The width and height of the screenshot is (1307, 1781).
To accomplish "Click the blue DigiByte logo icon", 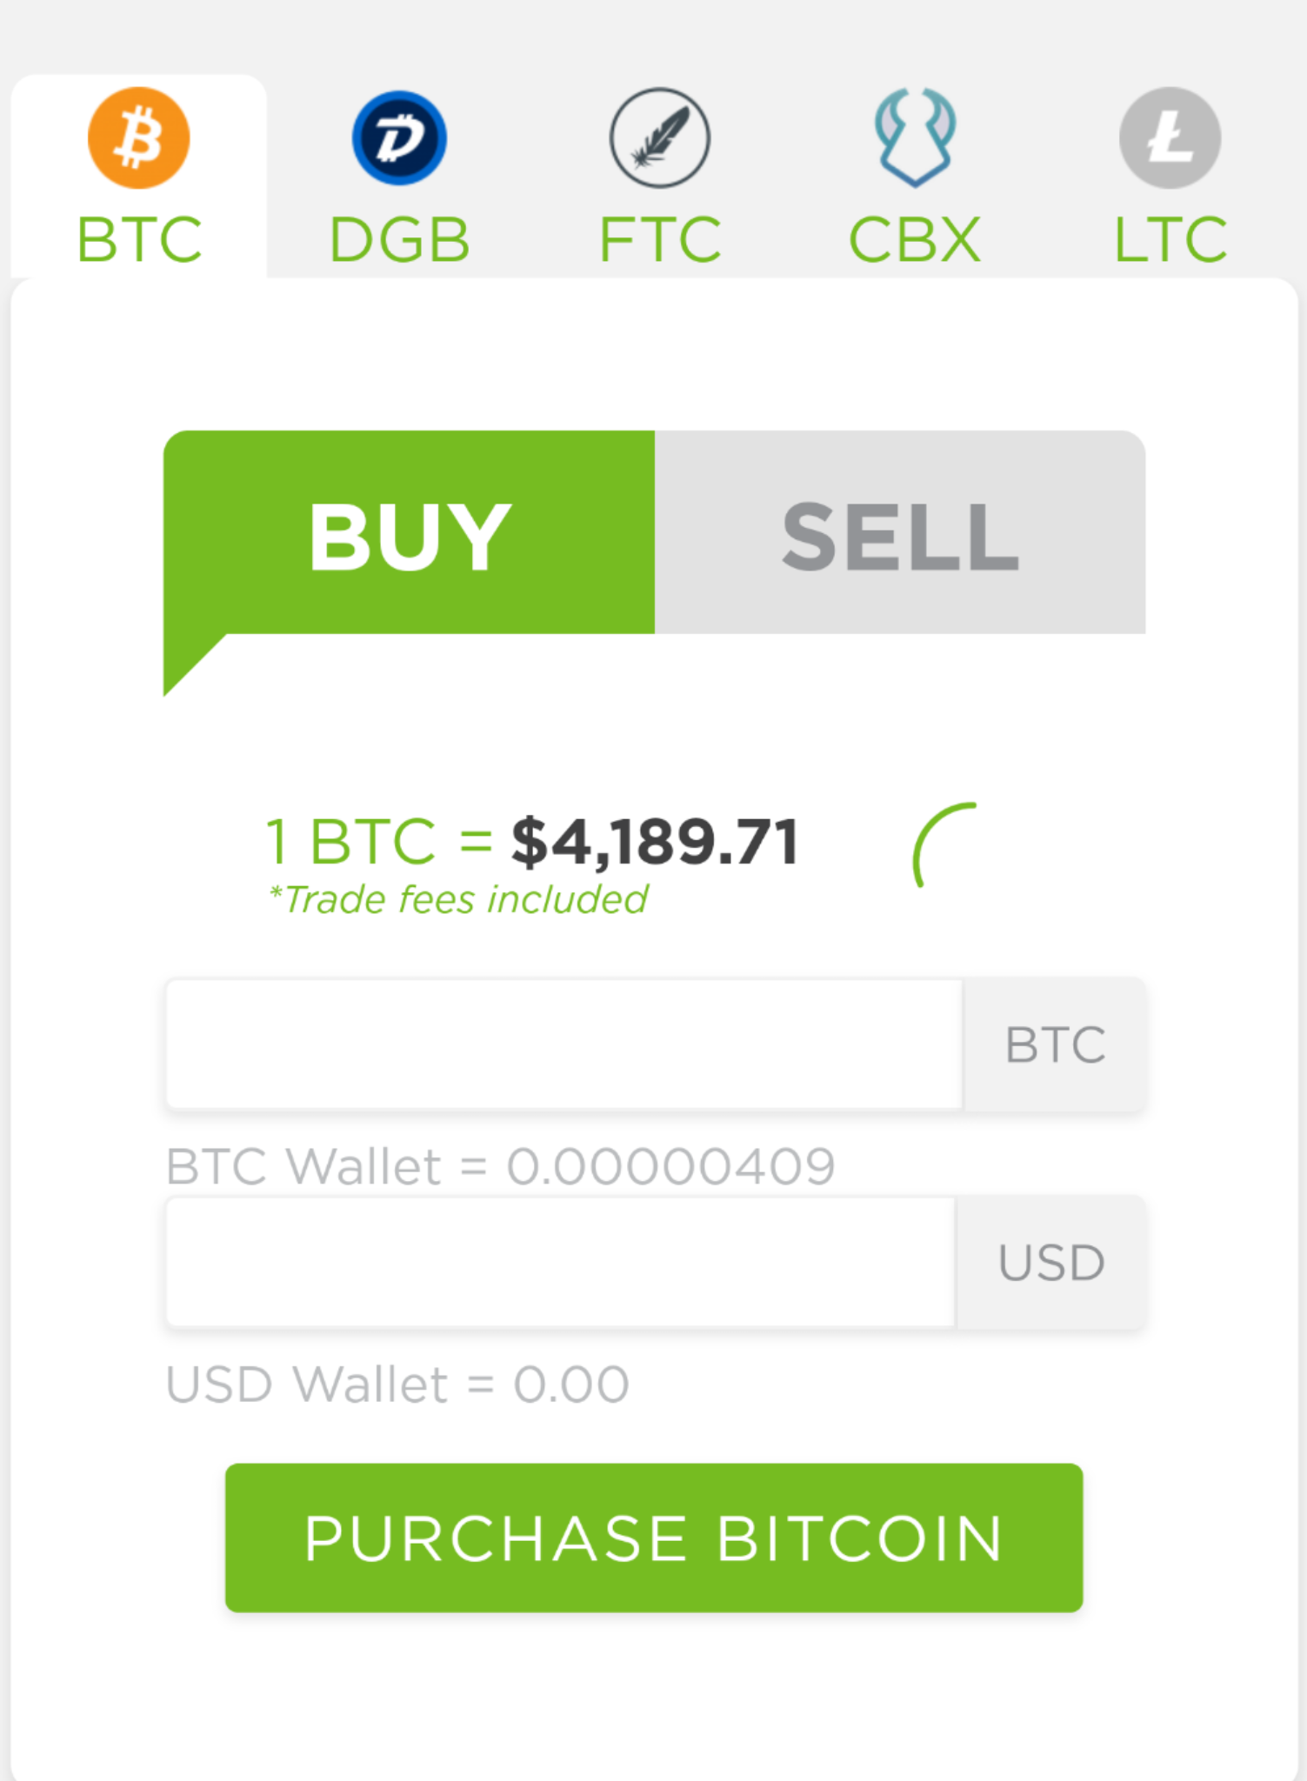I will coord(399,137).
